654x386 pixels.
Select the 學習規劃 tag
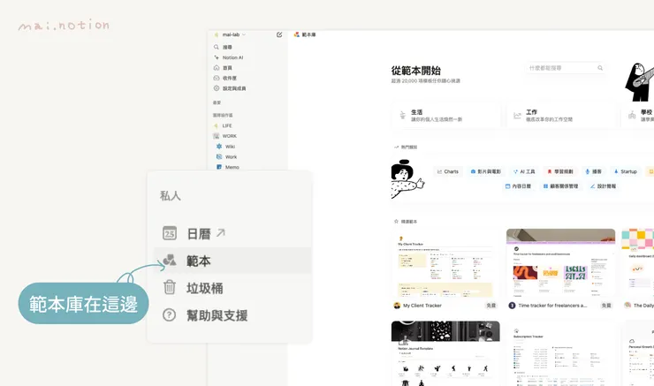point(560,171)
